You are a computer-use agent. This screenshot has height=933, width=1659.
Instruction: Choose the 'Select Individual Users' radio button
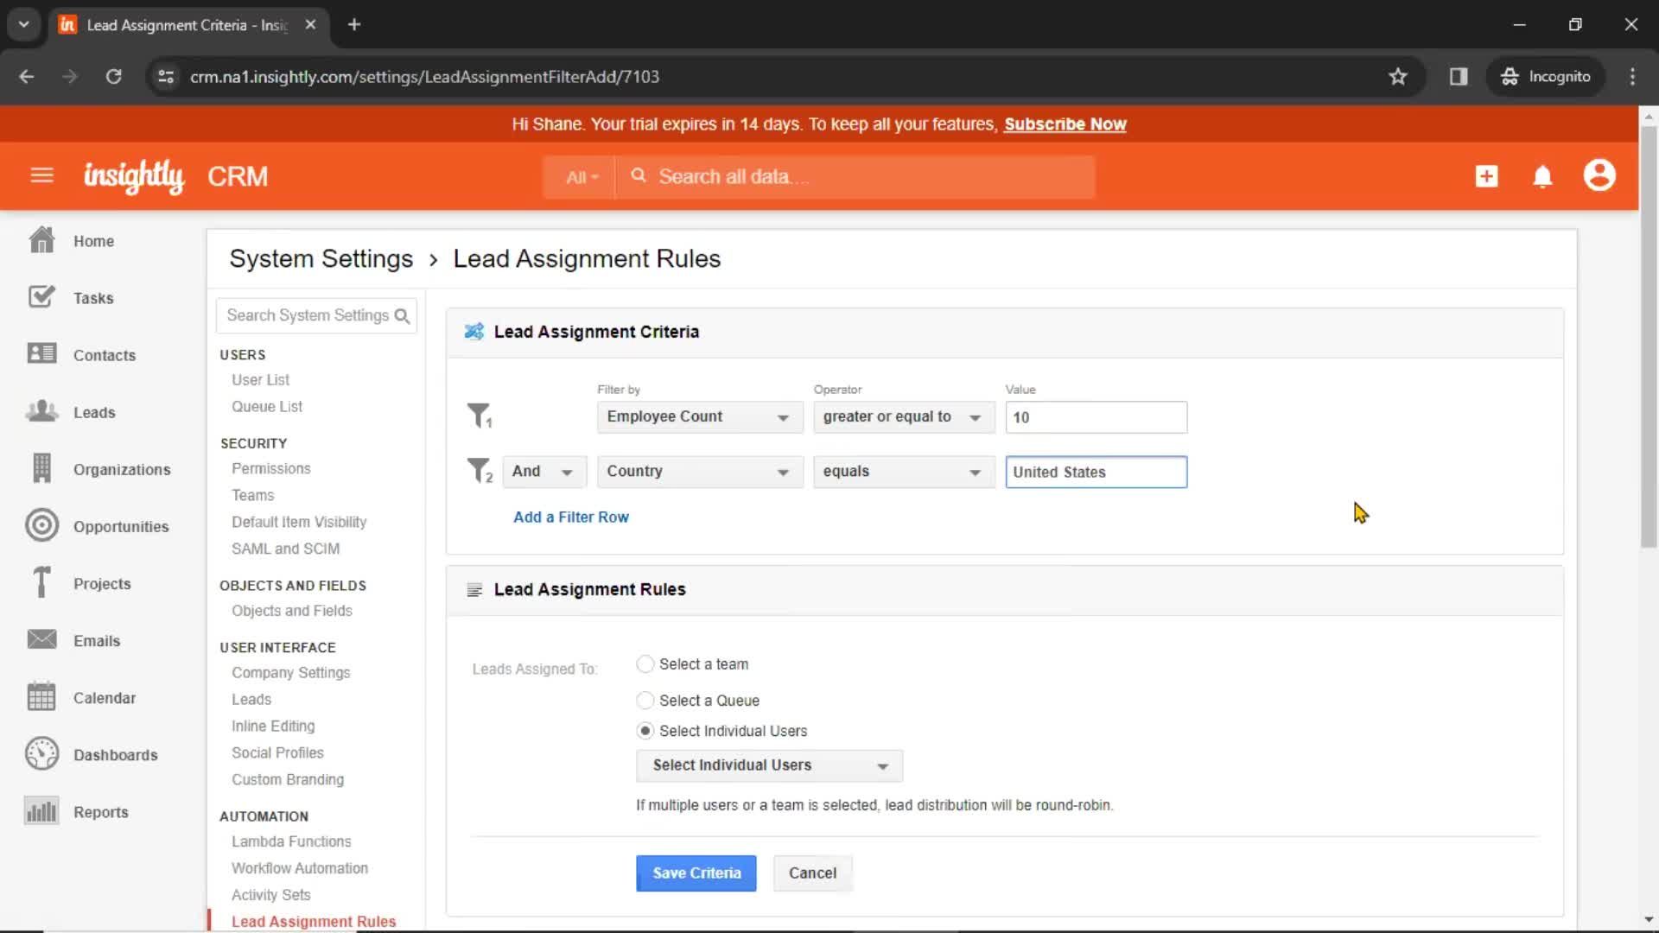coord(645,731)
